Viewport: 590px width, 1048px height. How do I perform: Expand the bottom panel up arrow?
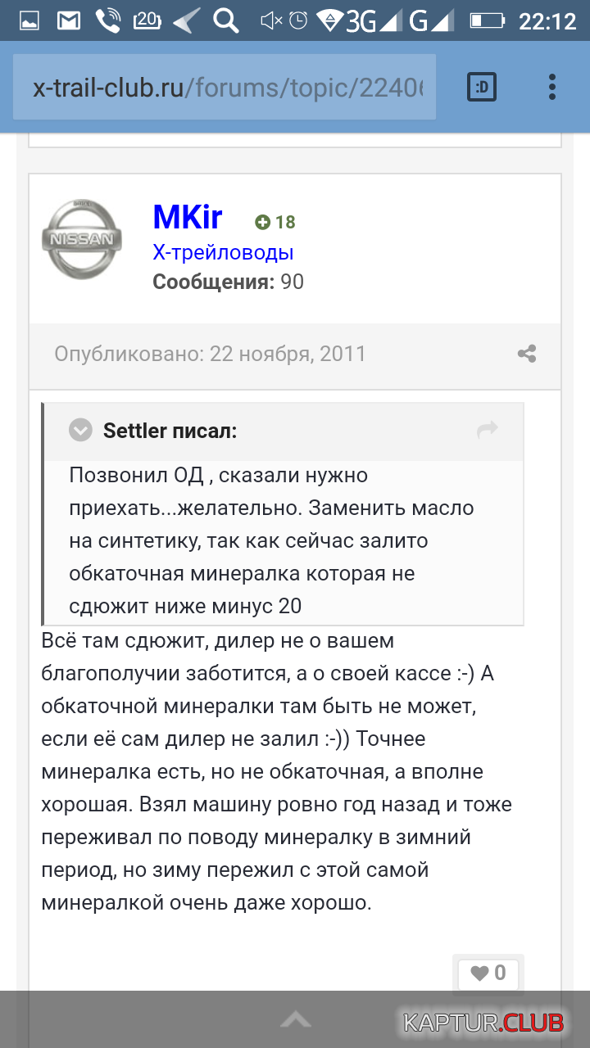[295, 1019]
